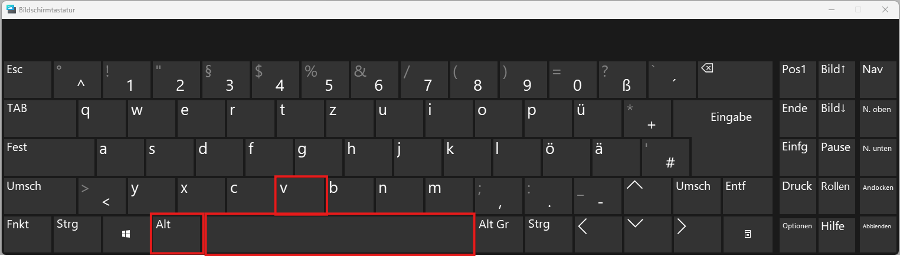Click the backspace icon key
The width and height of the screenshot is (900, 256).
735,80
